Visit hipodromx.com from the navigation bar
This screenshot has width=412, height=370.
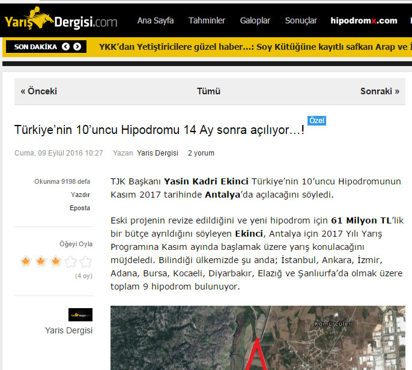[364, 20]
